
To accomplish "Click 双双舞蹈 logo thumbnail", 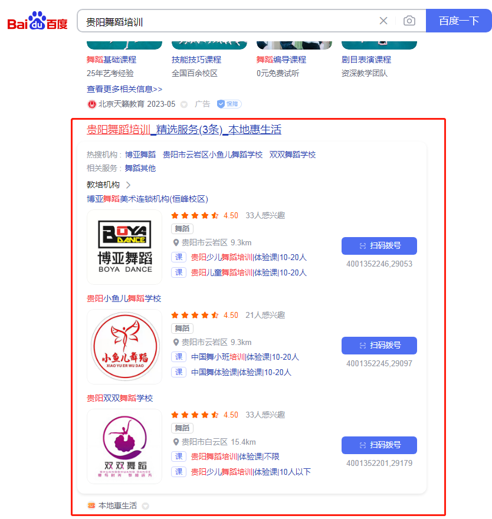I will click(x=124, y=446).
